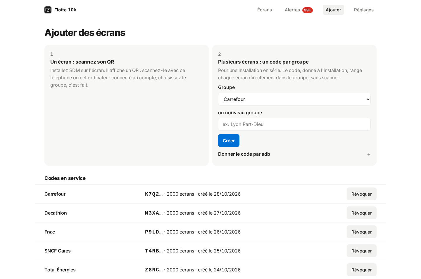Open the Alertes 99+ badge

tap(308, 10)
